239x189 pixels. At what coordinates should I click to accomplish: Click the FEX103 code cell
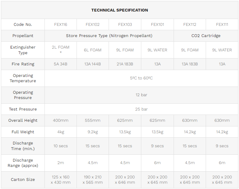pos(125,25)
